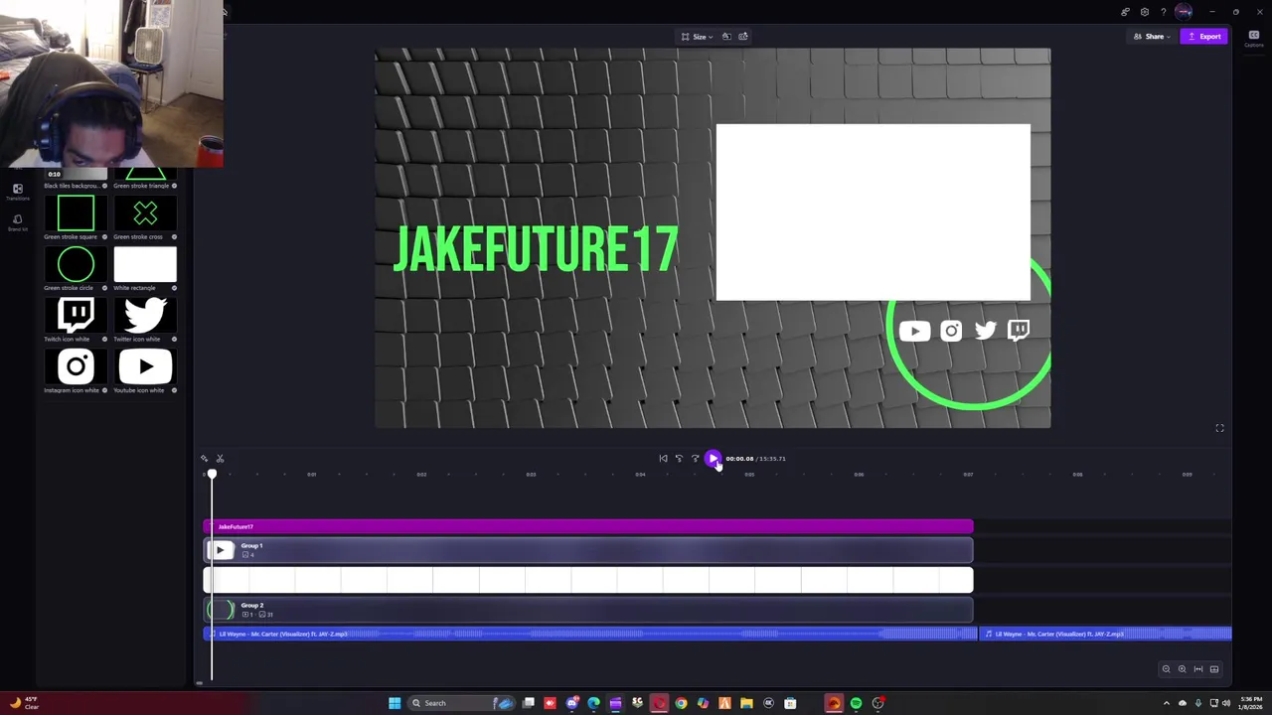Image resolution: width=1272 pixels, height=715 pixels.
Task: Open File Explorer from the taskbar
Action: point(746,703)
